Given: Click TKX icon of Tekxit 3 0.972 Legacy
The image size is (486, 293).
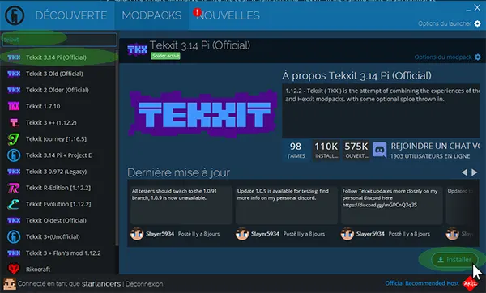Looking at the screenshot, I should [14, 172].
